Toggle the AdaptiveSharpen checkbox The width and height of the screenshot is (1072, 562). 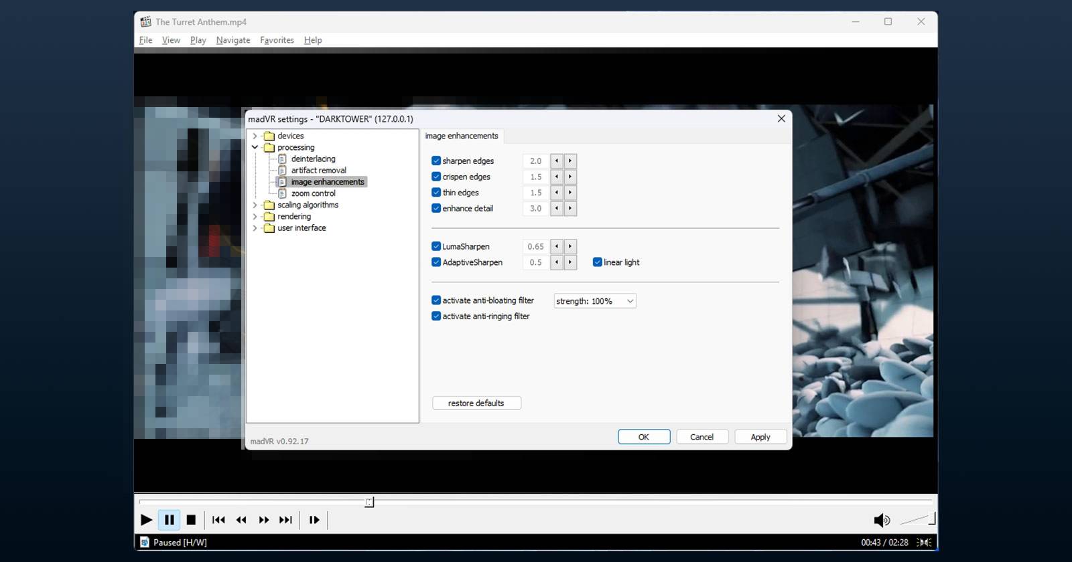(436, 262)
